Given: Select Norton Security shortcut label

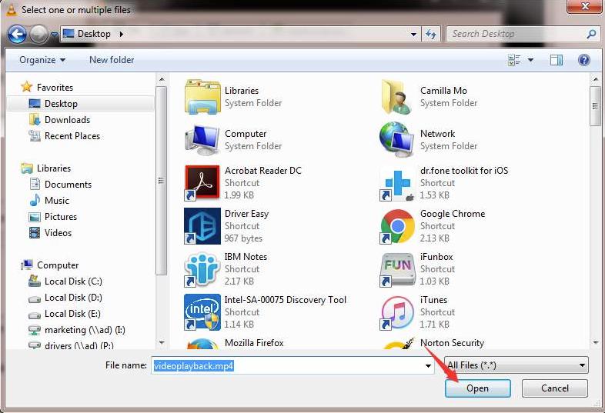Looking at the screenshot, I should (x=452, y=343).
